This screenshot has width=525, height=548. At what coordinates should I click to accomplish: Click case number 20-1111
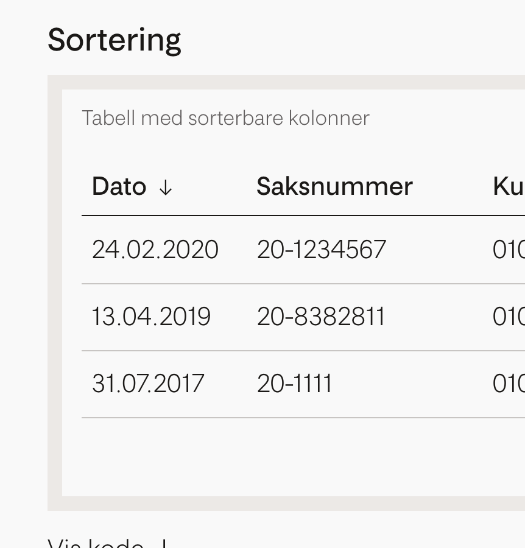coord(294,384)
